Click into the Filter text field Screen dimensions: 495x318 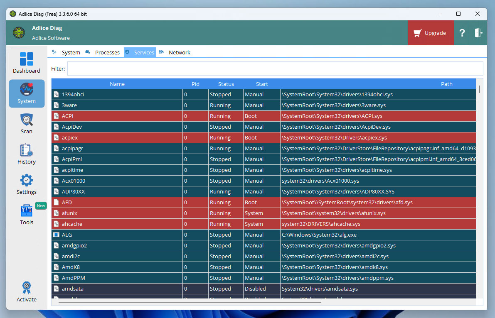[x=275, y=68]
